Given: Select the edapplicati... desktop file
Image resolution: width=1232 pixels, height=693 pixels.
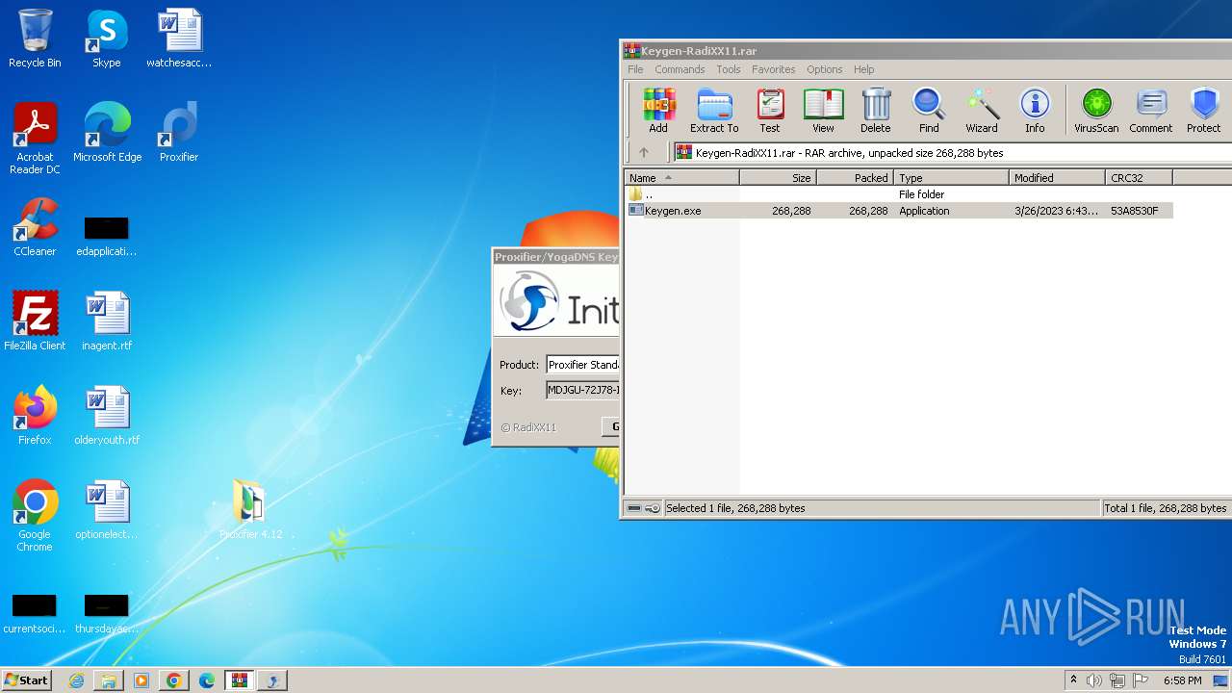Looking at the screenshot, I should click(x=107, y=236).
